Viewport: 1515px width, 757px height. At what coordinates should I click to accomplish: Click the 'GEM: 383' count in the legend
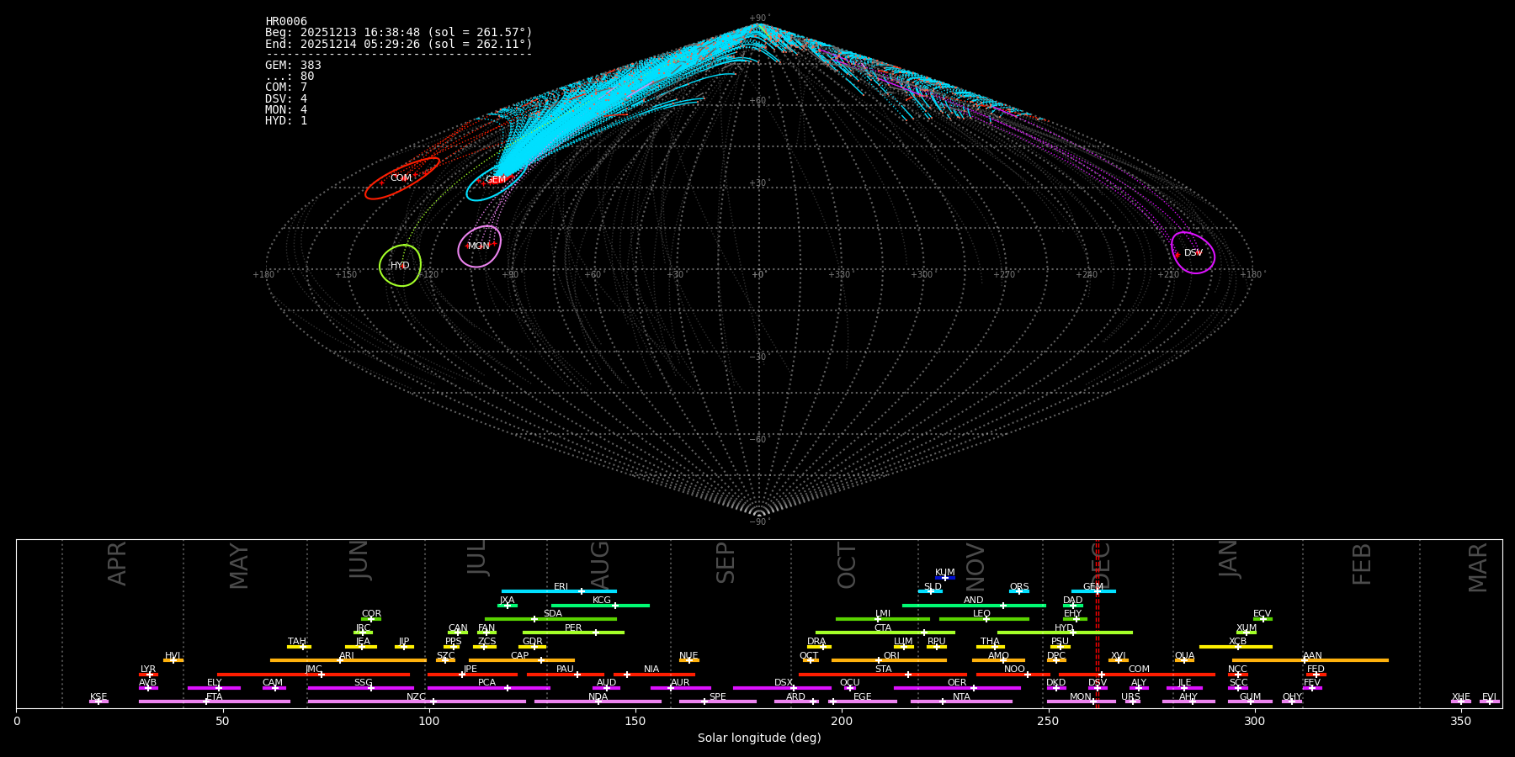point(293,66)
